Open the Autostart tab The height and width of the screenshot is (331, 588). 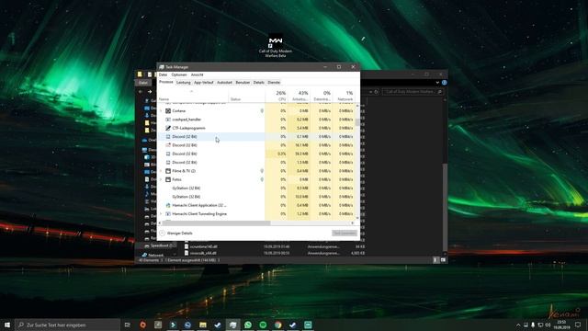(x=224, y=82)
